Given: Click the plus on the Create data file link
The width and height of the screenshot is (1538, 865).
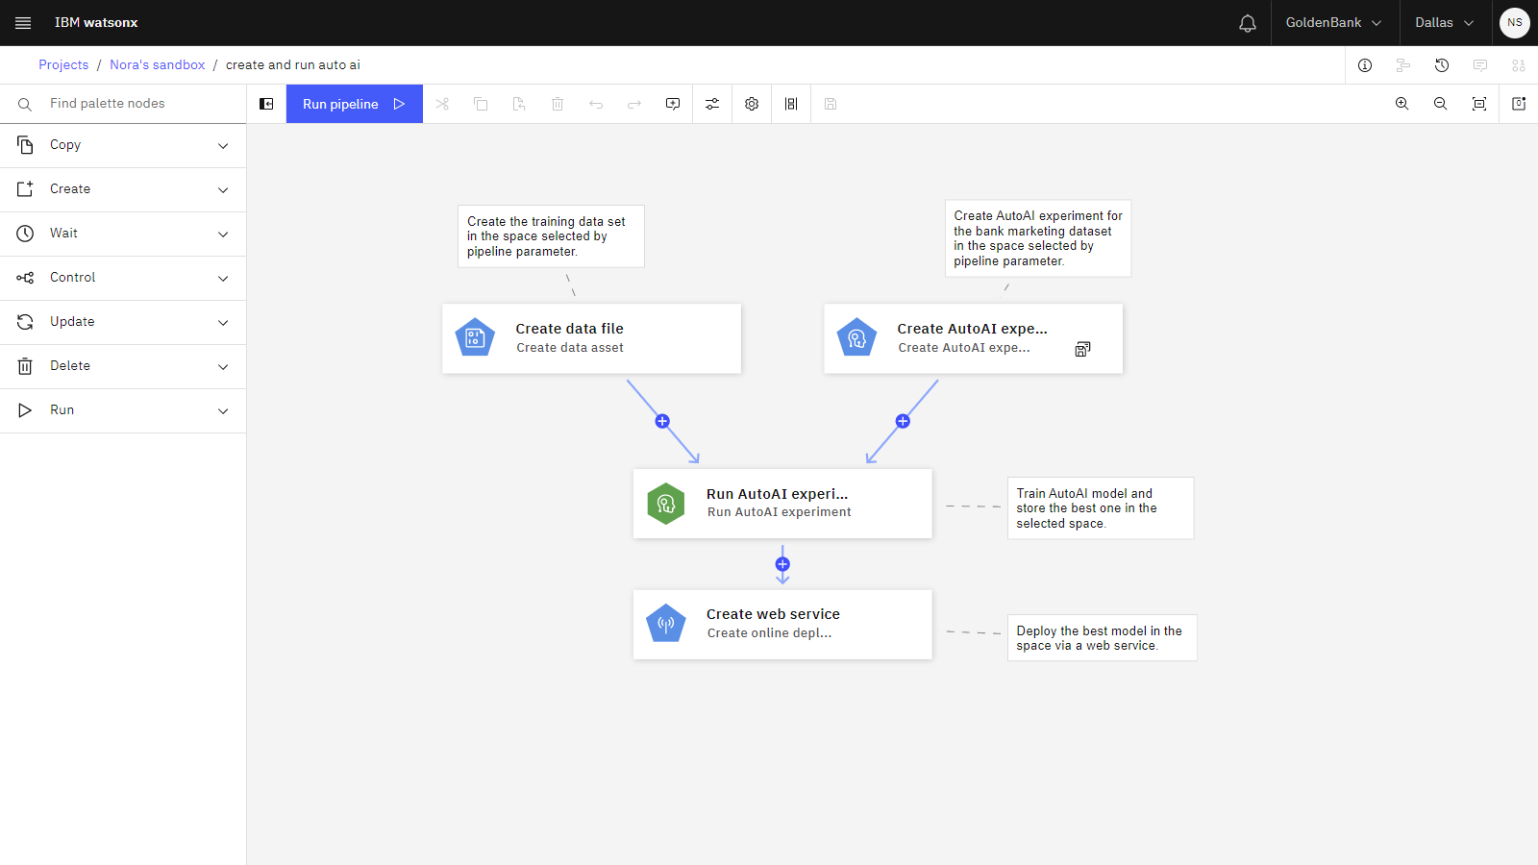Looking at the screenshot, I should pos(662,421).
